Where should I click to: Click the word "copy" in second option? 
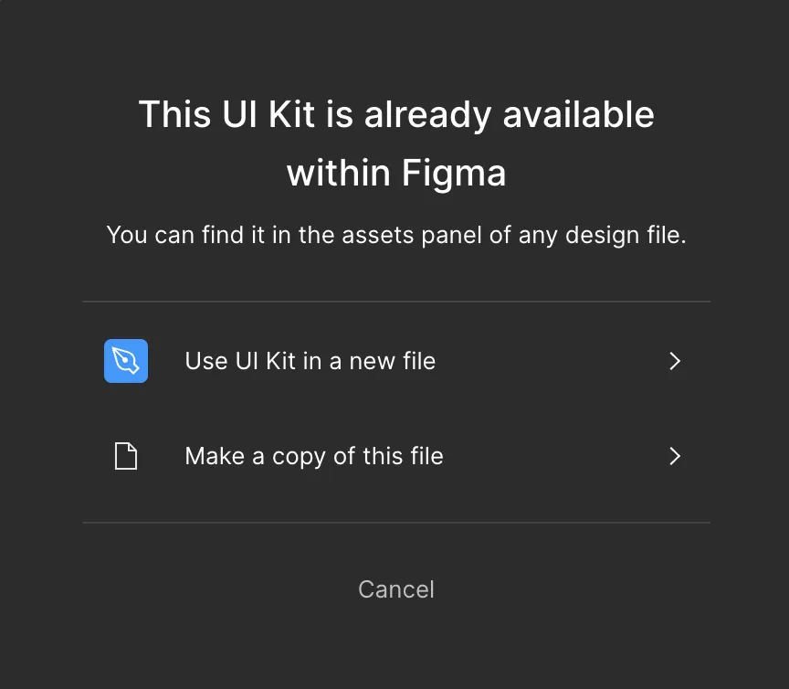tap(299, 456)
